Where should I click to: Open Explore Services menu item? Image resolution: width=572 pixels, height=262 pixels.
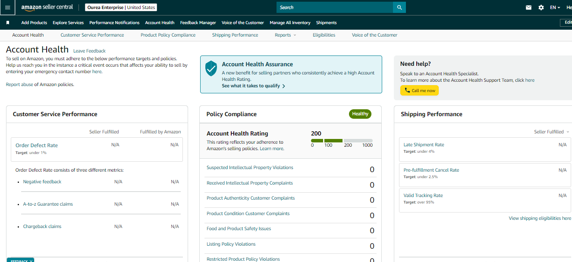tap(68, 22)
